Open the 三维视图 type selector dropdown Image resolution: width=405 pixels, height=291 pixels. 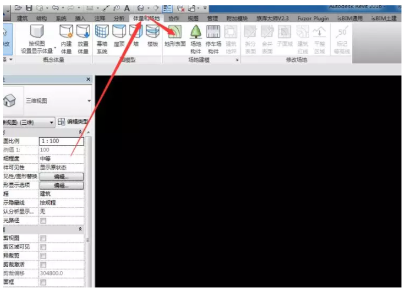[89, 101]
